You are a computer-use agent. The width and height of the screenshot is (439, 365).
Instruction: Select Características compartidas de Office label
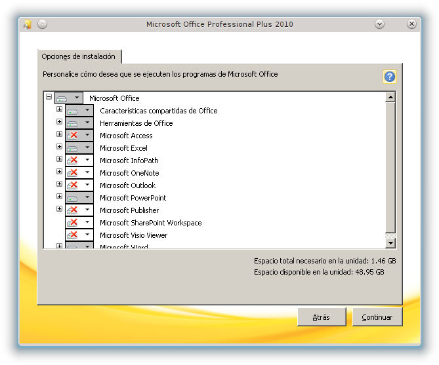pyautogui.click(x=159, y=111)
